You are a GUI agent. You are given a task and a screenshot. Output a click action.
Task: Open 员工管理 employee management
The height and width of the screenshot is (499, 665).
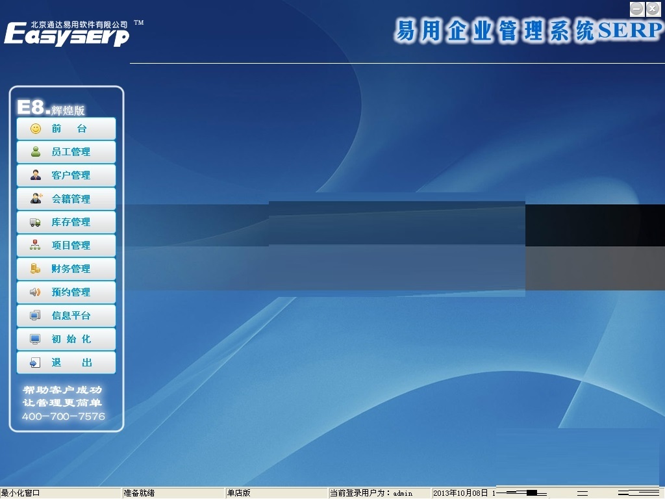tap(66, 152)
